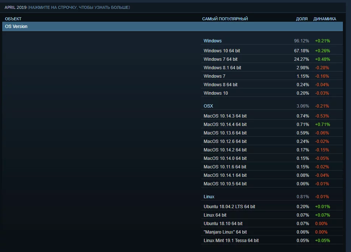
Task: Click the MacOS 10.14.3 64 bit row
Action: pyautogui.click(x=272, y=116)
